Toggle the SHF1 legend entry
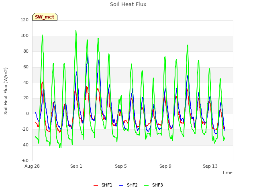This screenshot has width=257, height=193. click(103, 185)
